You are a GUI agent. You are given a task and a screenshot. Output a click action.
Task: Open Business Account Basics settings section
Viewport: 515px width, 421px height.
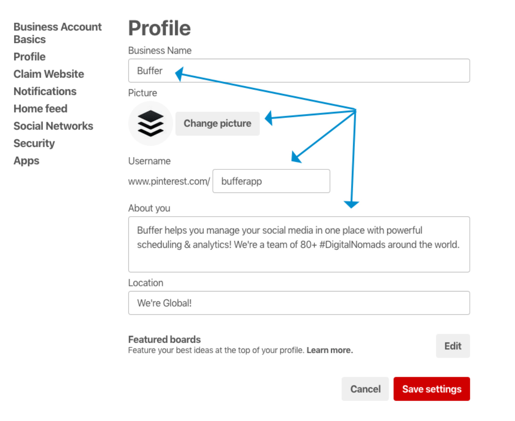click(x=58, y=33)
